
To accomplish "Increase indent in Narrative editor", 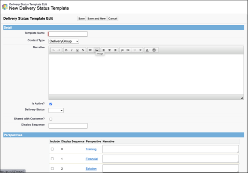I will 140,50.
